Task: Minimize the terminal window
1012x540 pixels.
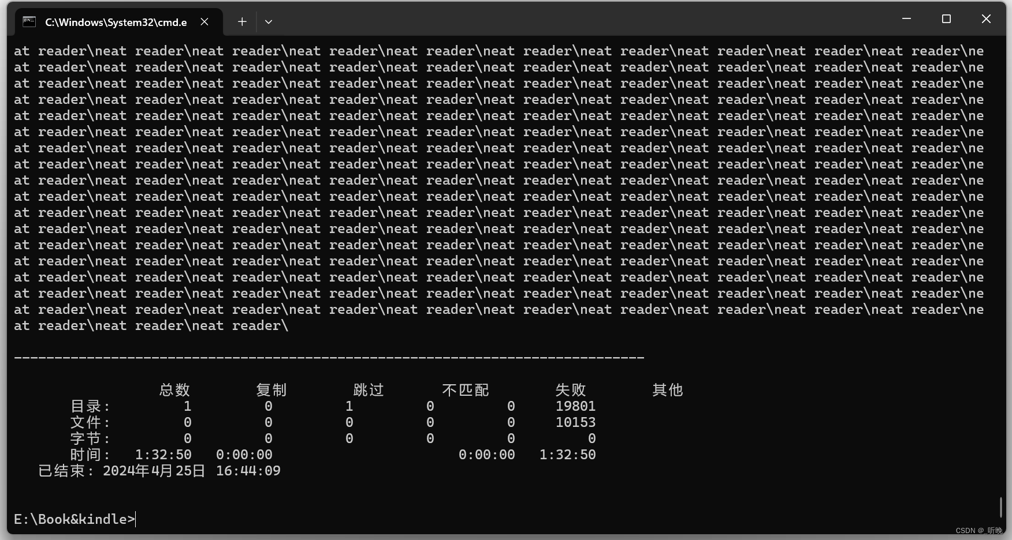Action: pyautogui.click(x=906, y=19)
